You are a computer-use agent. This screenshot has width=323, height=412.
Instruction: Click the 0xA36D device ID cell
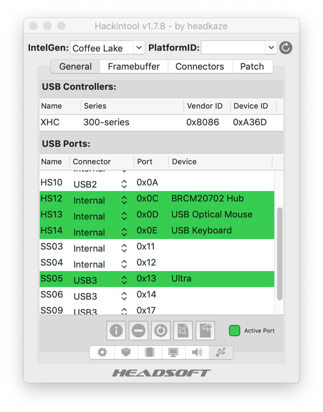(x=250, y=122)
